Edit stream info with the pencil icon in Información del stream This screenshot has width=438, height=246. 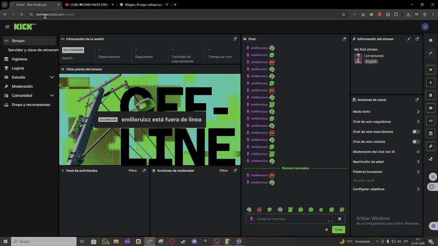[409, 39]
